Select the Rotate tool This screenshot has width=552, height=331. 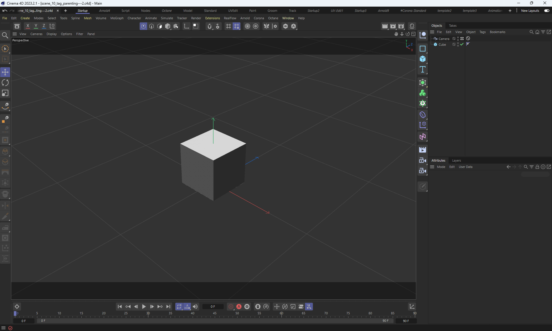click(5, 83)
